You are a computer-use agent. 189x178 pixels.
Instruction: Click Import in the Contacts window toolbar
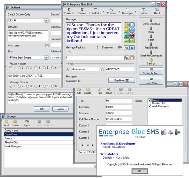[109, 91]
